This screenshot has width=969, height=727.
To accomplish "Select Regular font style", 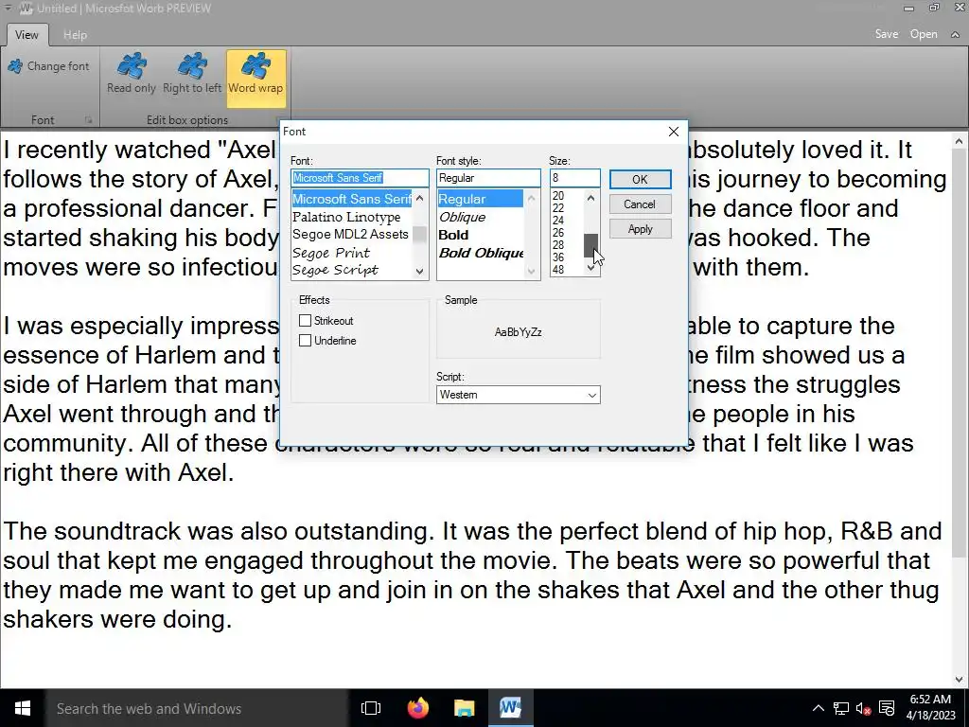I will pyautogui.click(x=480, y=199).
